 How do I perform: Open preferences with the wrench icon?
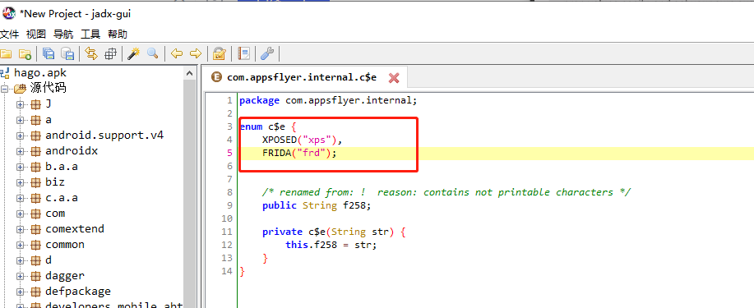coord(267,53)
